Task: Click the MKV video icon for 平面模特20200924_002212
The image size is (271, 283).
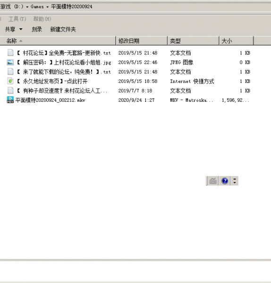Action: point(10,100)
